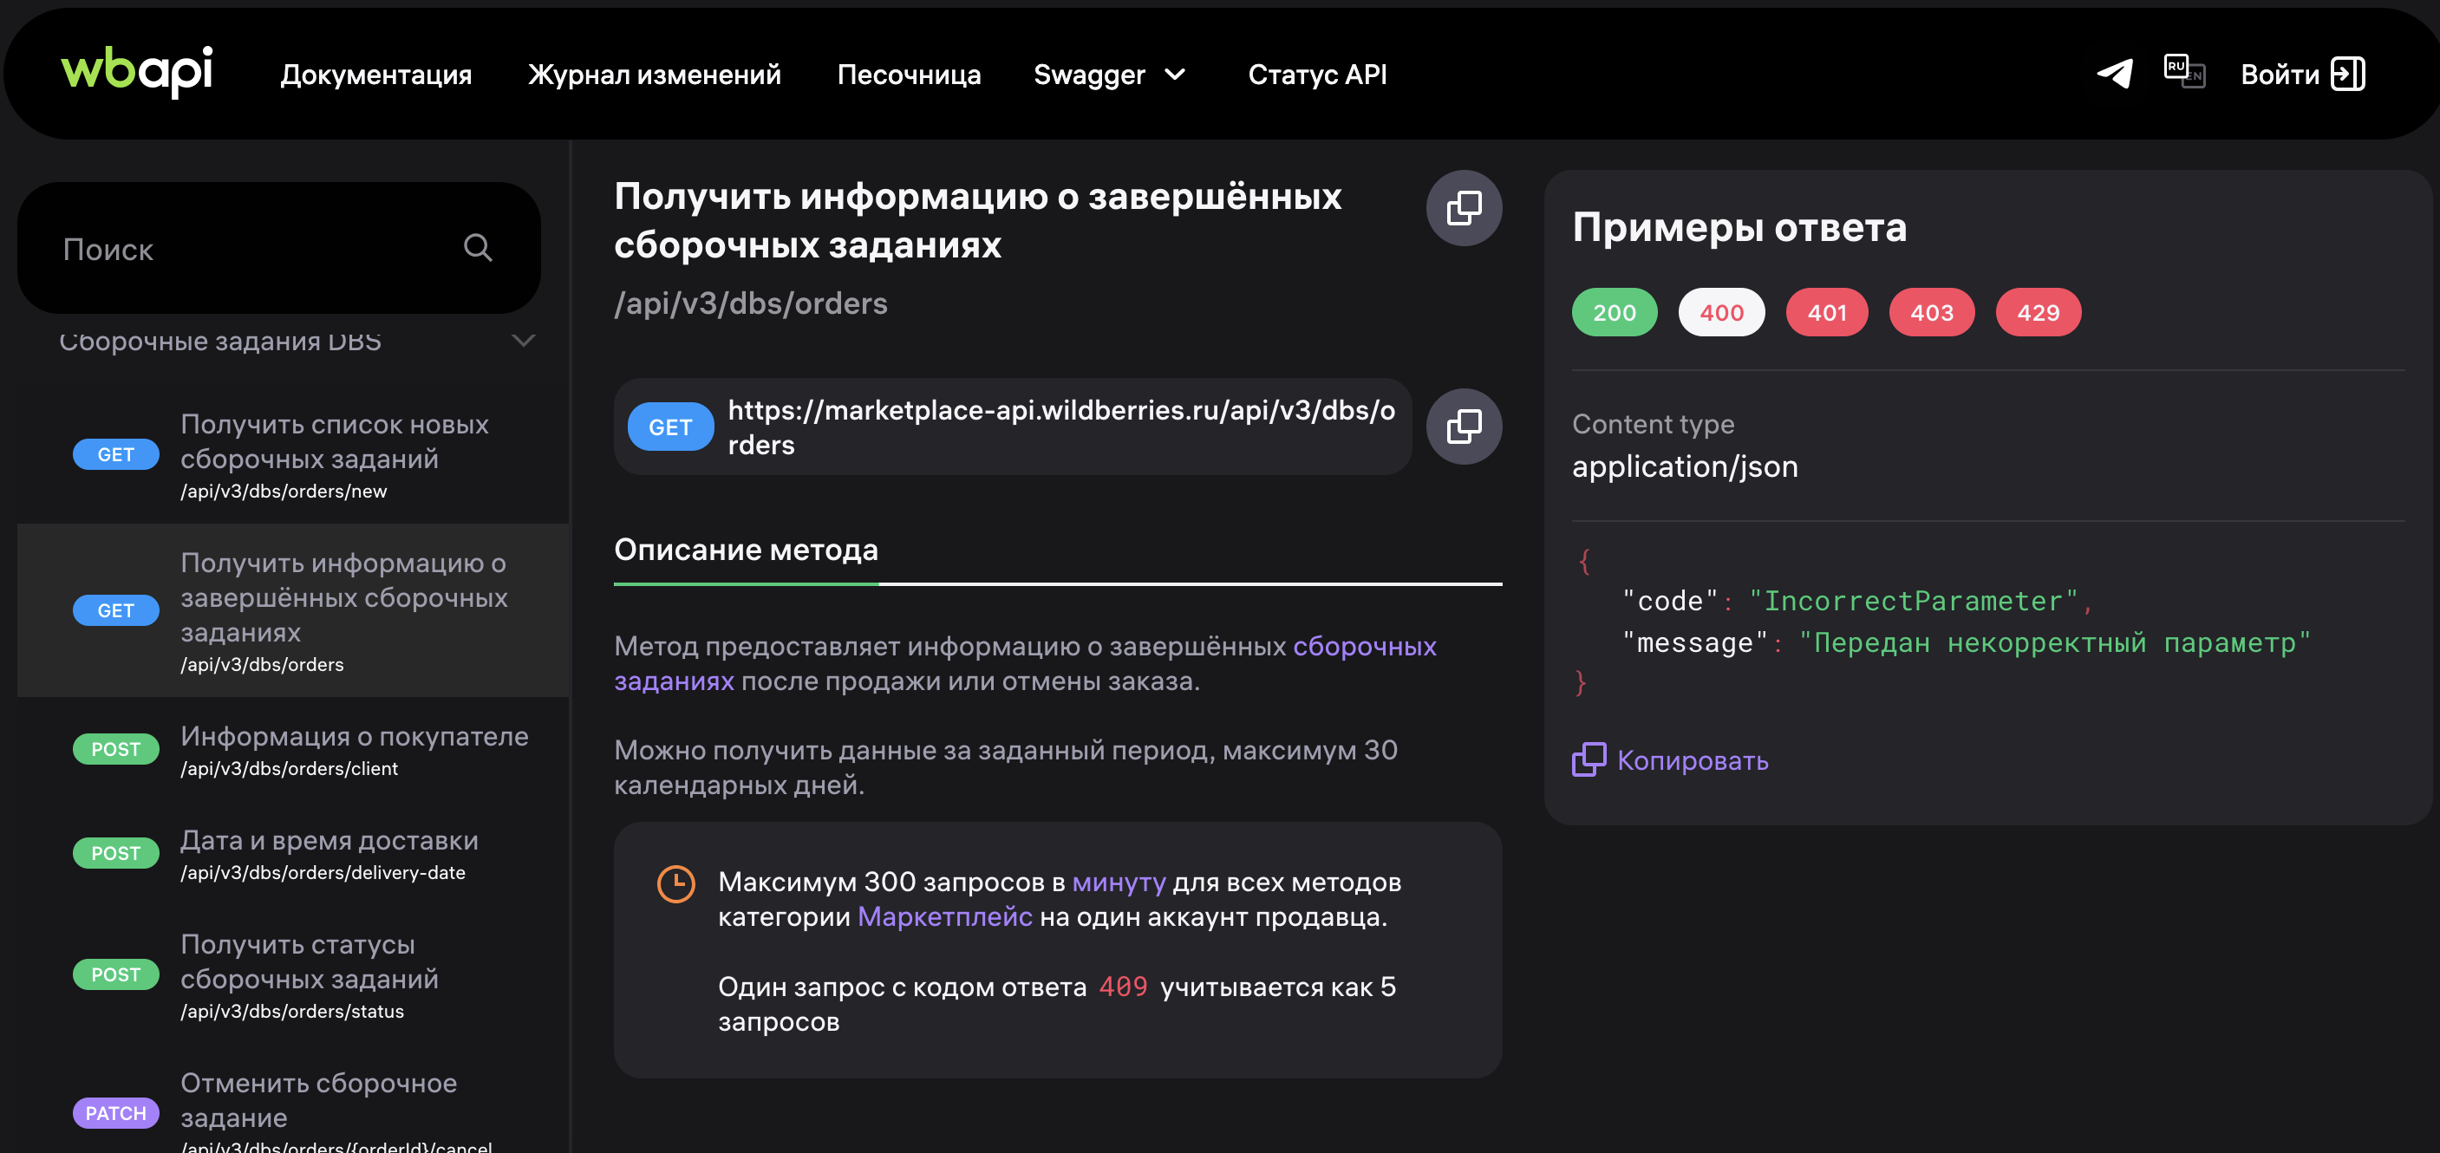This screenshot has width=2440, height=1153.
Task: Select the 200 response example
Action: [1614, 312]
